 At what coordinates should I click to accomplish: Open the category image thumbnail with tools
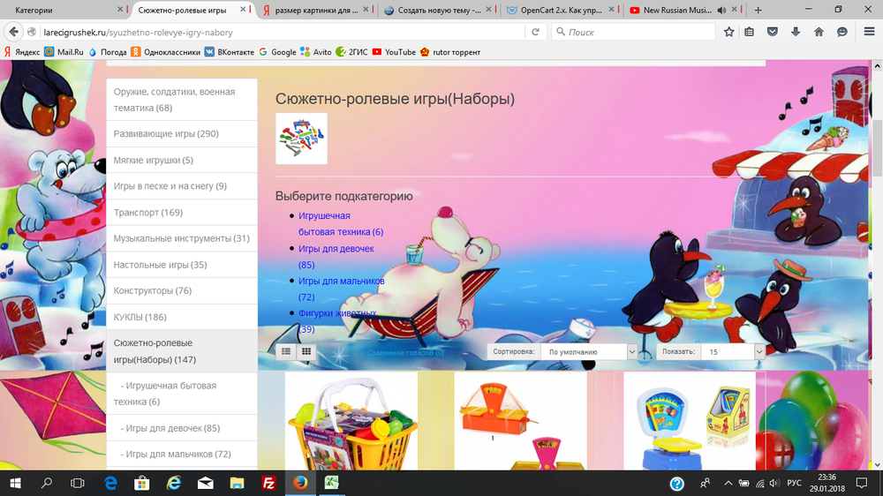tap(301, 139)
